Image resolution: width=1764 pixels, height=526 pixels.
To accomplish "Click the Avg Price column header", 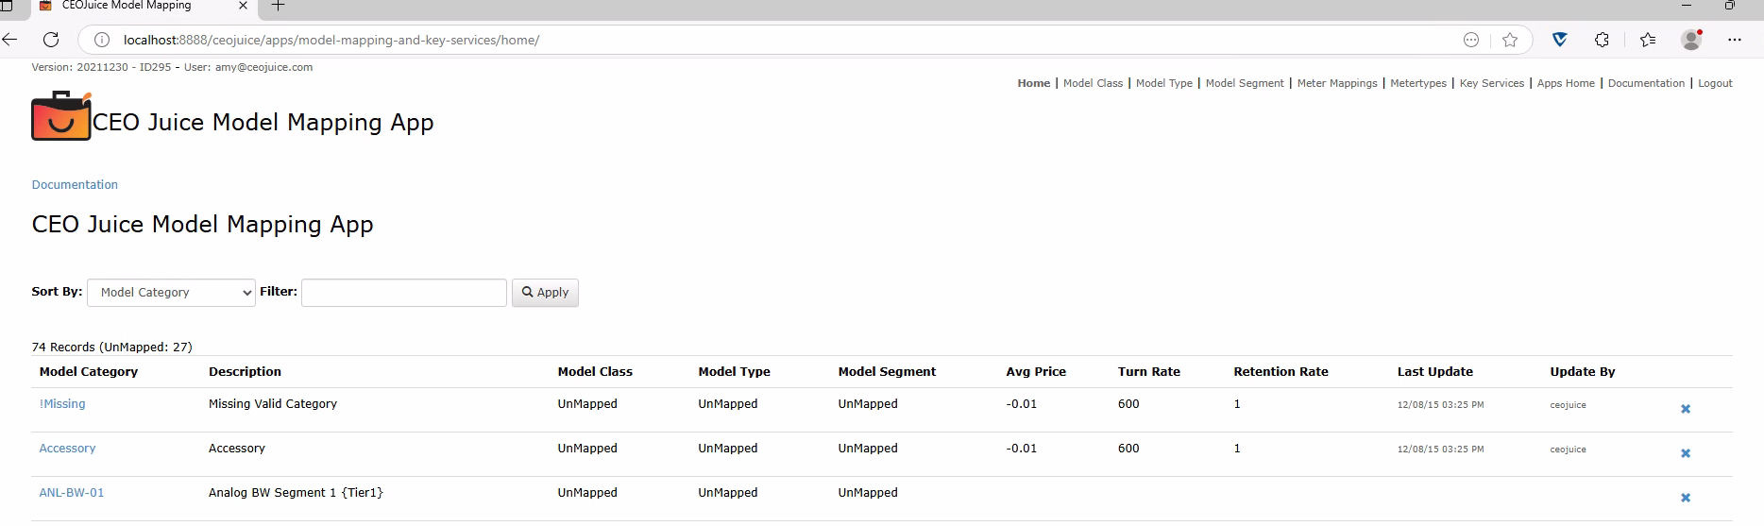I will [1036, 372].
